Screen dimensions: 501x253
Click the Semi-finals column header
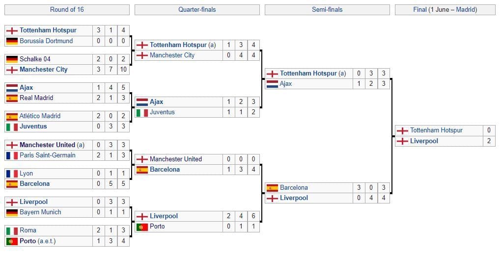[x=327, y=10]
